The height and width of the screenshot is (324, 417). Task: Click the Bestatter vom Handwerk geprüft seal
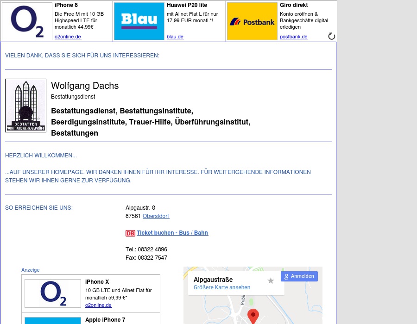[25, 105]
